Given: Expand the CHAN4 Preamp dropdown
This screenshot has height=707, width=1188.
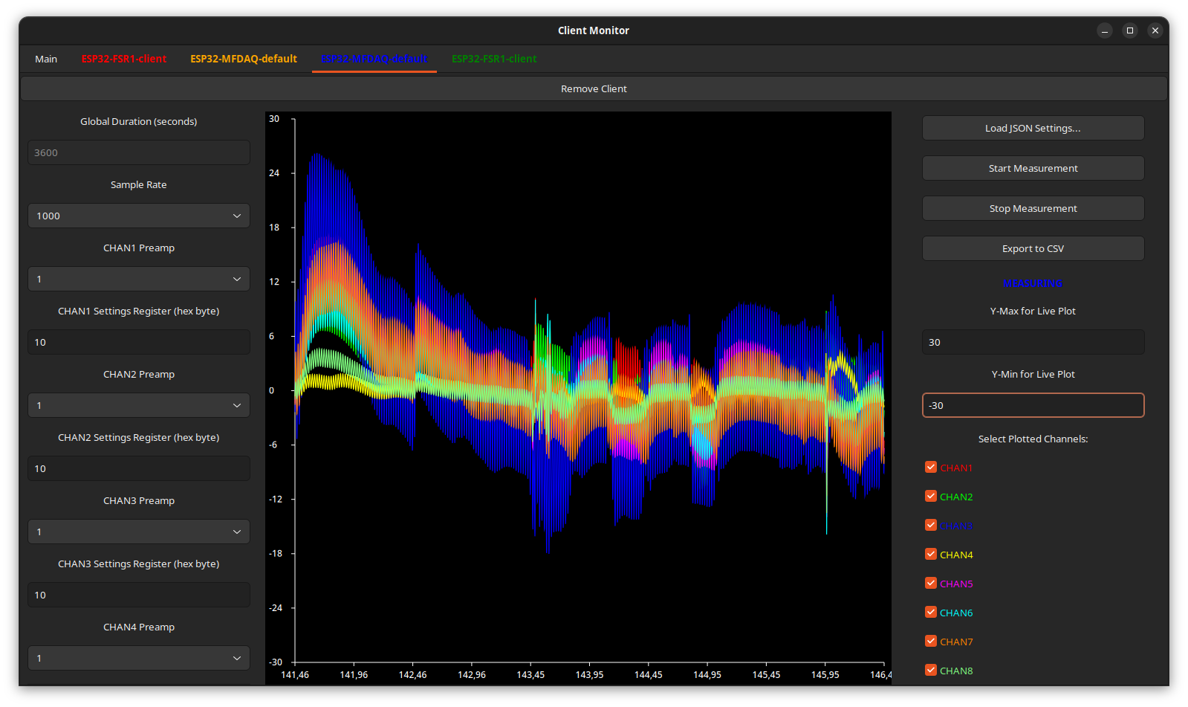Looking at the screenshot, I should tap(139, 658).
